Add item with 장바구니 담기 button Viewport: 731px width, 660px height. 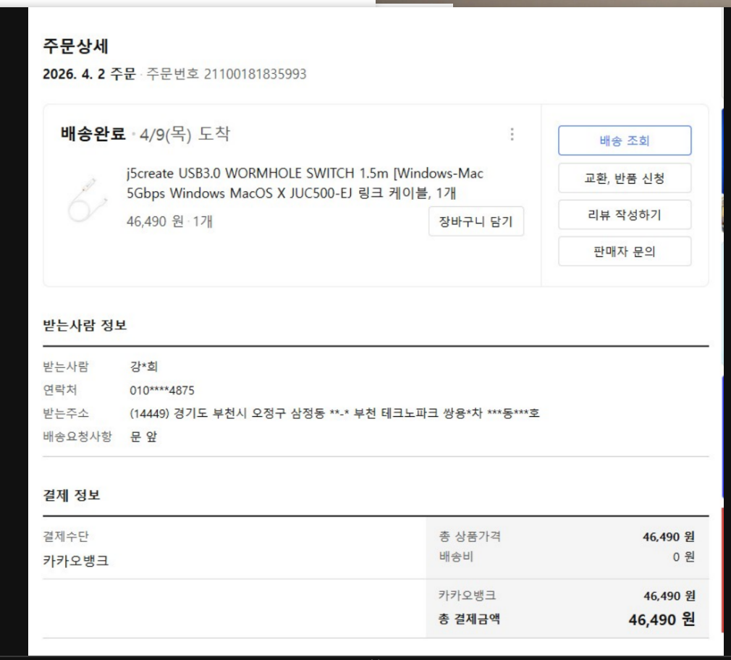click(476, 221)
